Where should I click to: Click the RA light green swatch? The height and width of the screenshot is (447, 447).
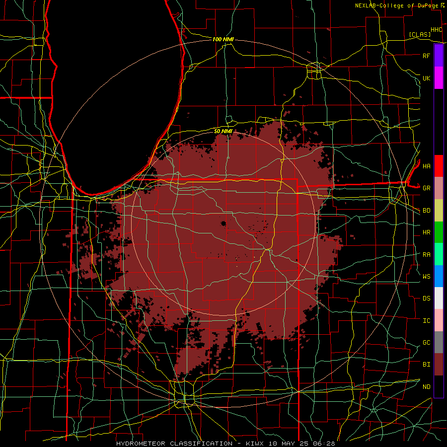pyautogui.click(x=439, y=254)
